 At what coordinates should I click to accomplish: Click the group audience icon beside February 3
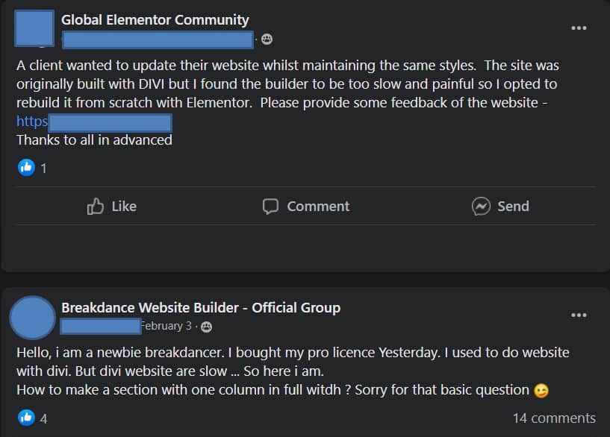[x=206, y=327]
